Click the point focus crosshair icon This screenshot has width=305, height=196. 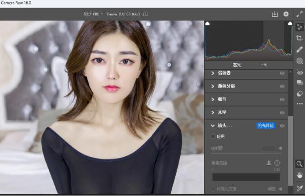click(277, 163)
